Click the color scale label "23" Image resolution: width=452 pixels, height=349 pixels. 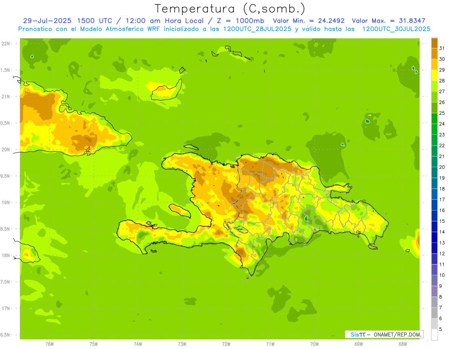(442, 135)
